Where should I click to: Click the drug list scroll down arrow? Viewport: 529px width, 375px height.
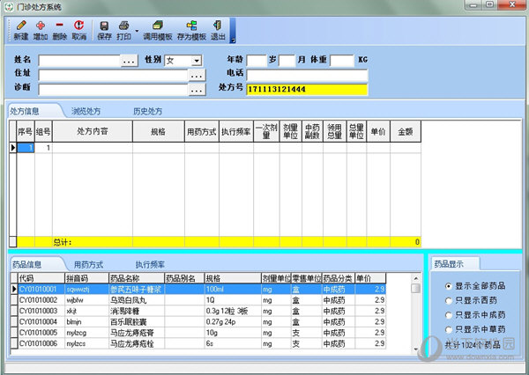coord(416,349)
